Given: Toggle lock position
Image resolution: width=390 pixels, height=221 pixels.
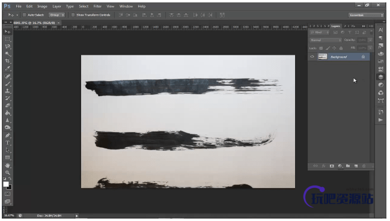Looking at the screenshot, I should pyautogui.click(x=334, y=48).
